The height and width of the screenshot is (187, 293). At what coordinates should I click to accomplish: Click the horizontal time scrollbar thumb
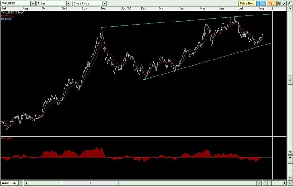point(90,183)
